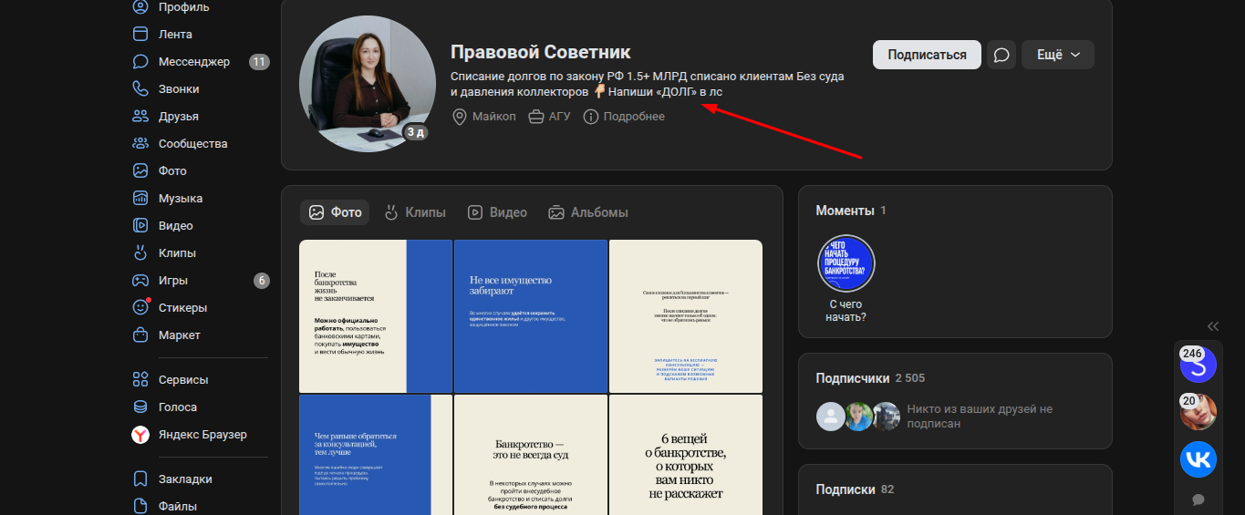Open the profile avatar photo
The image size is (1245, 515).
[366, 84]
